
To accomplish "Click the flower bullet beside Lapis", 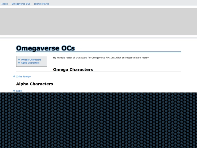I will click(x=14, y=91).
